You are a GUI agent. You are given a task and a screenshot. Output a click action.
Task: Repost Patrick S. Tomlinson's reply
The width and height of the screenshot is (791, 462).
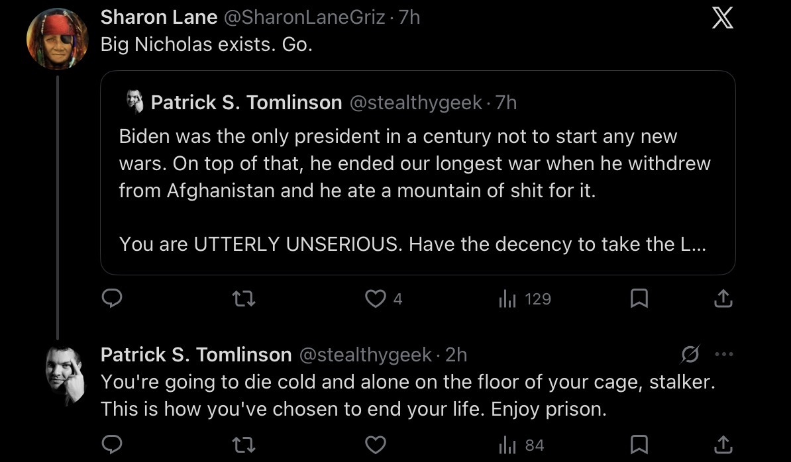point(244,445)
